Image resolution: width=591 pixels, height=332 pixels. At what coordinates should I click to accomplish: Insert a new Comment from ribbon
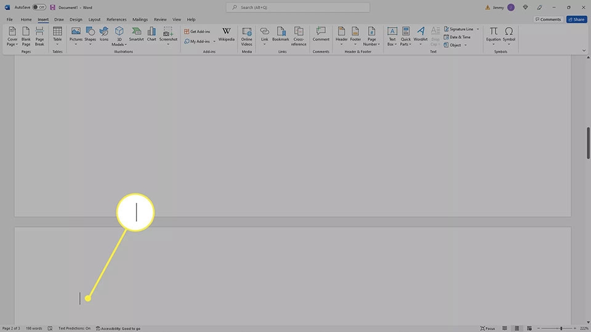[321, 34]
